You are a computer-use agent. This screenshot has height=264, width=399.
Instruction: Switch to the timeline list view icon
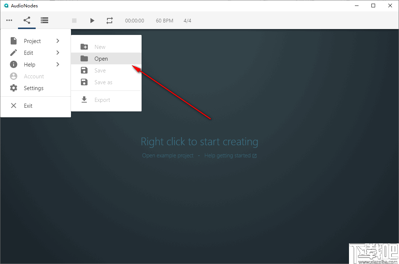44,20
